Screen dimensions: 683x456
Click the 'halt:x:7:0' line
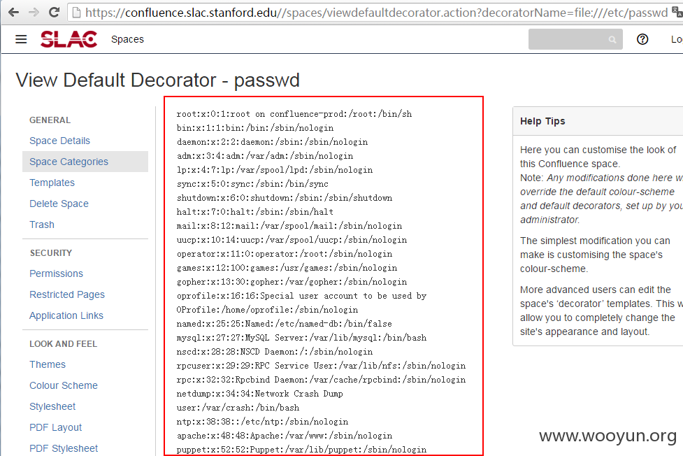(x=255, y=211)
